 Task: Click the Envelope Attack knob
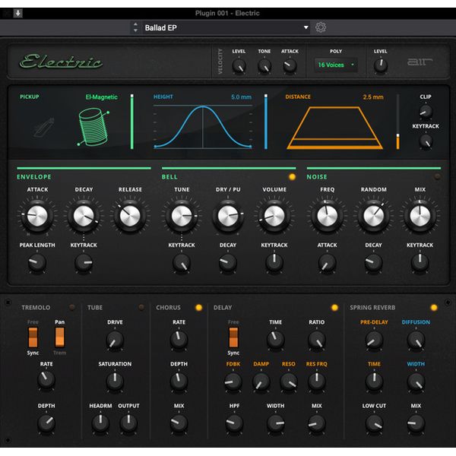[37, 216]
